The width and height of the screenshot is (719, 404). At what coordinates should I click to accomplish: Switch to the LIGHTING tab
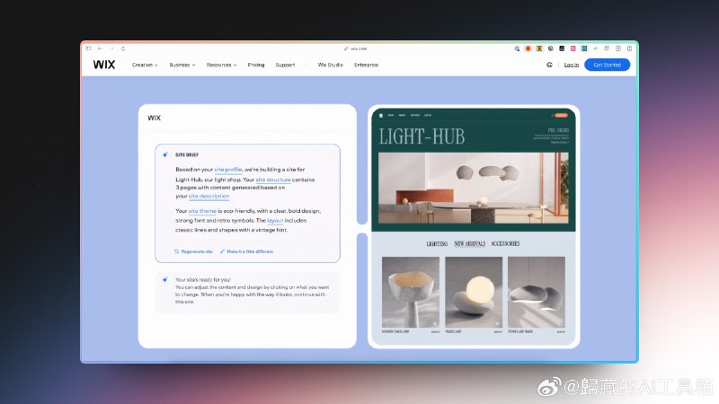coord(437,243)
